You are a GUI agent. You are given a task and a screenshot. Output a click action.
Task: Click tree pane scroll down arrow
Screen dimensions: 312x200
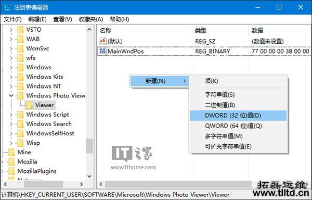(x=89, y=176)
